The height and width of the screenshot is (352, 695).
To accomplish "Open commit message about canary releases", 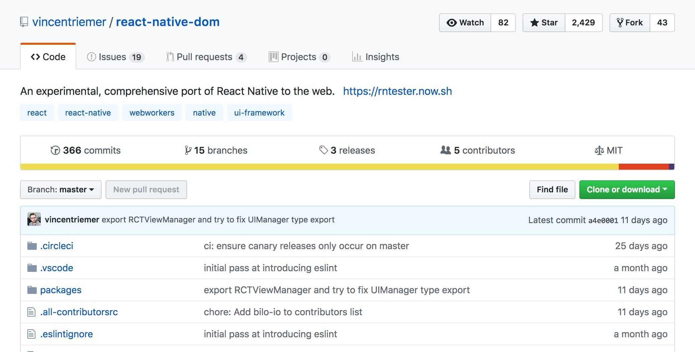I will (x=306, y=246).
